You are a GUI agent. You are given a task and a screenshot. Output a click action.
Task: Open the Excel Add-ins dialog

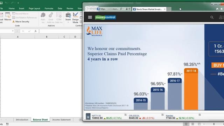pos(51,18)
